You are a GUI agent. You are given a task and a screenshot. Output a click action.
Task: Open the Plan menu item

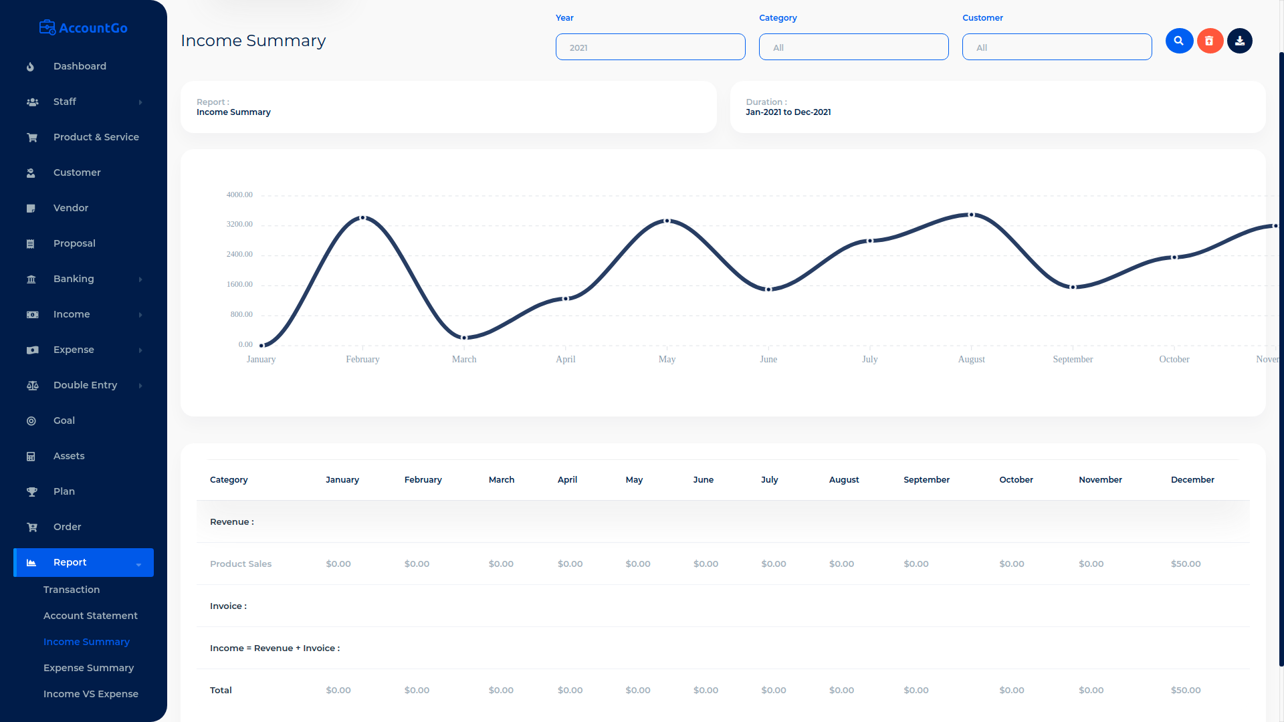(84, 491)
